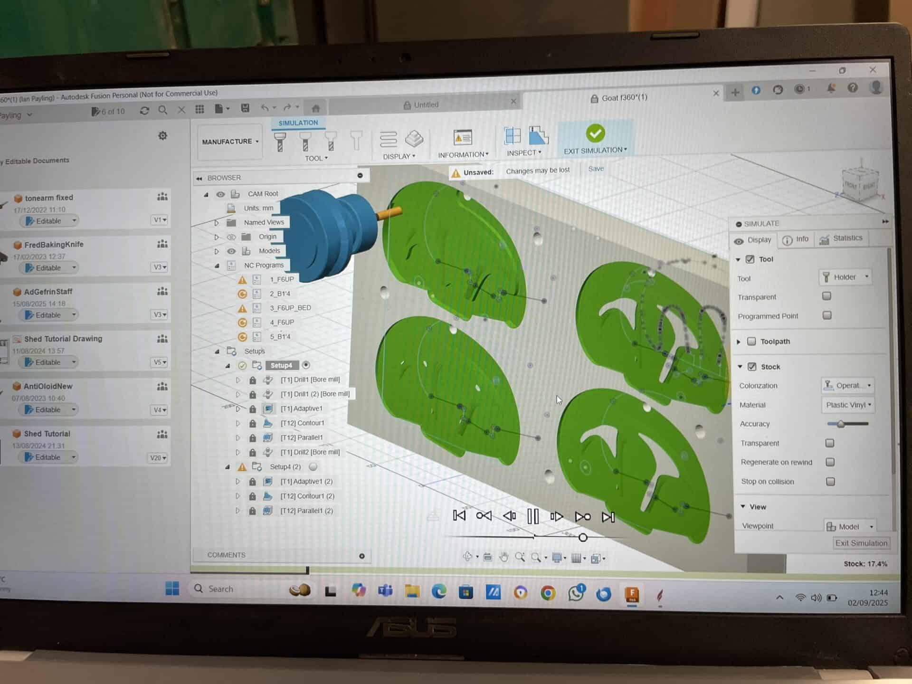The width and height of the screenshot is (912, 684).
Task: Select the Display tab in Simulate
Action: [x=753, y=240]
